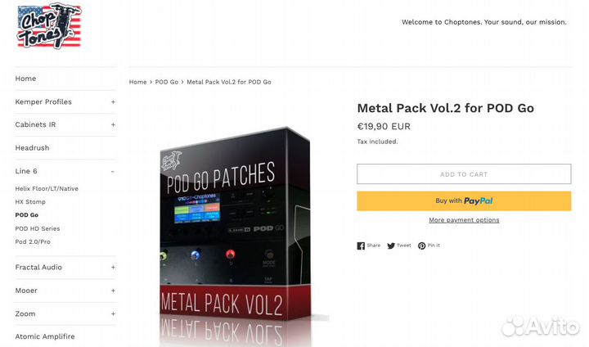Expand the Fractal Audio section
The image size is (589, 347).
click(x=113, y=268)
